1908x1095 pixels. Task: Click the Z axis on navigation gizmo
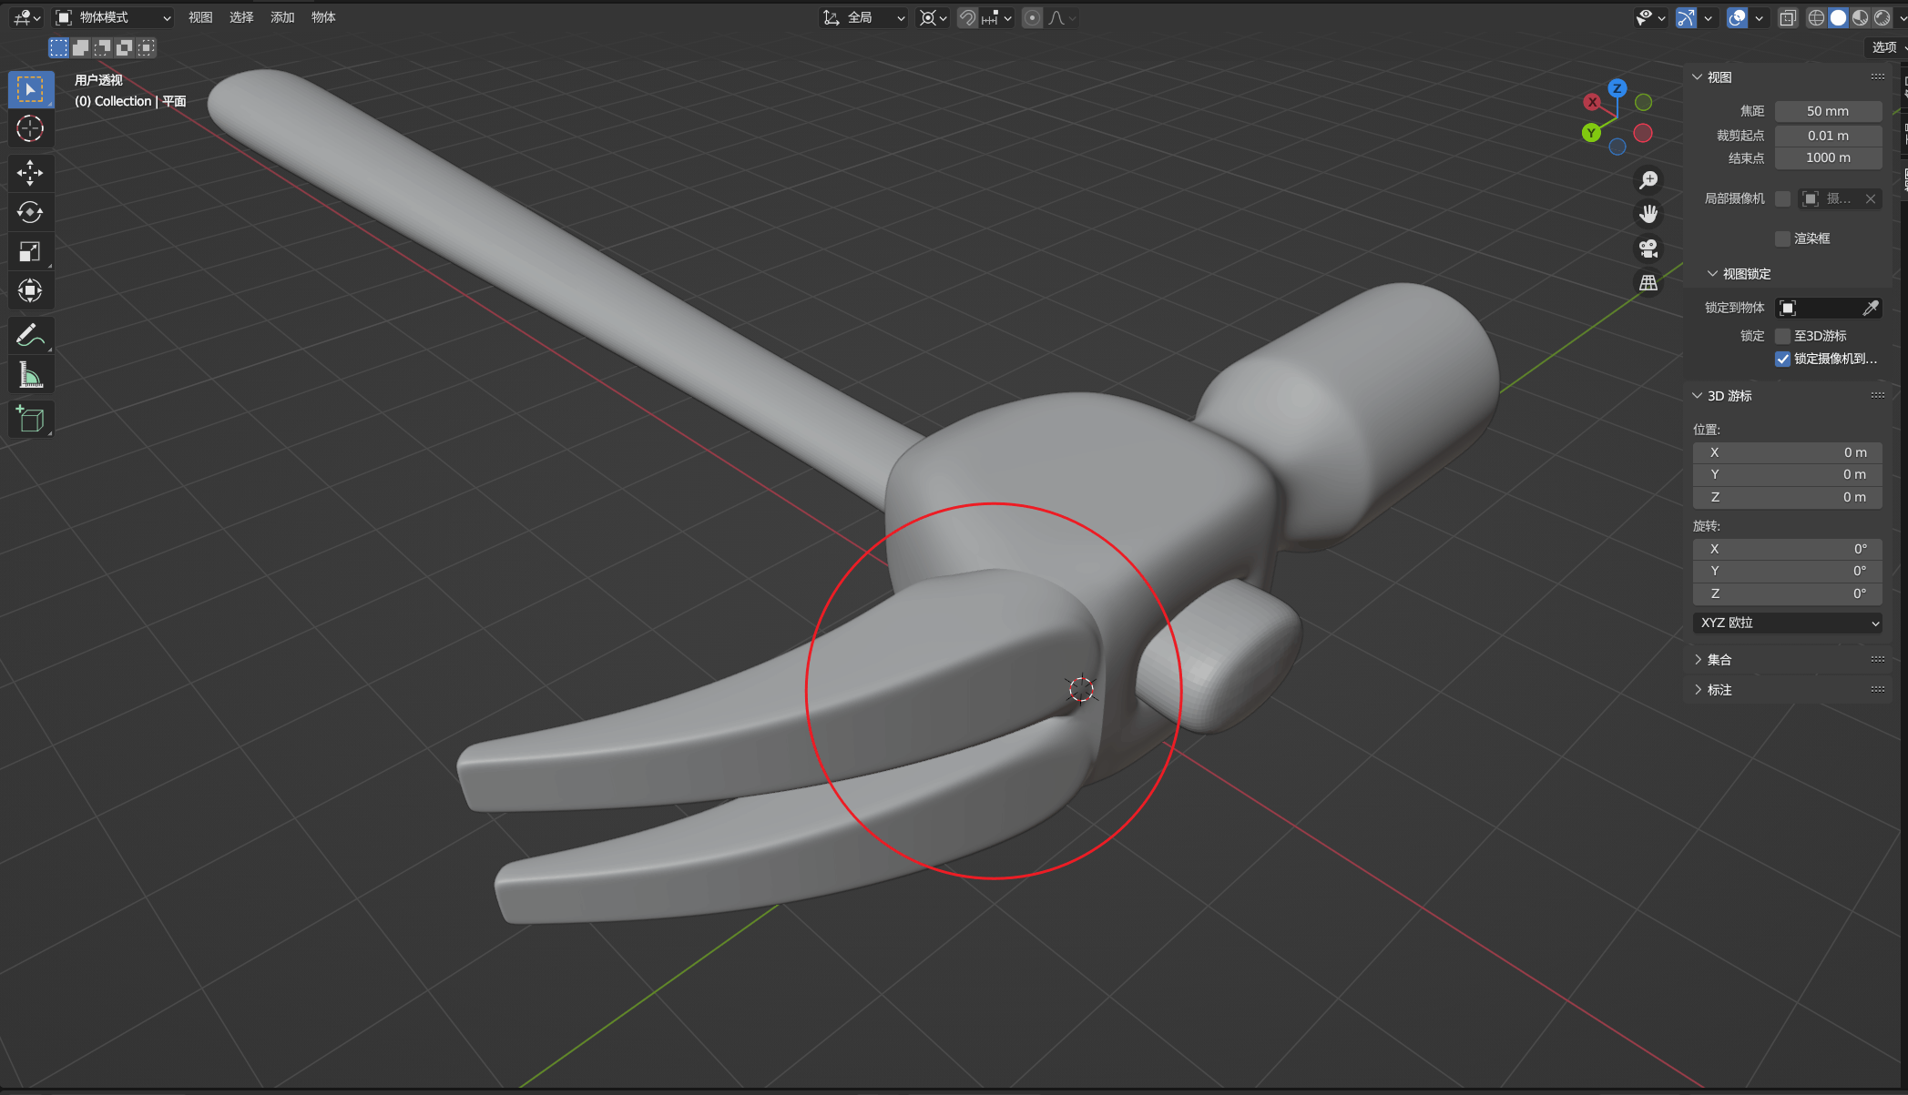click(1617, 88)
